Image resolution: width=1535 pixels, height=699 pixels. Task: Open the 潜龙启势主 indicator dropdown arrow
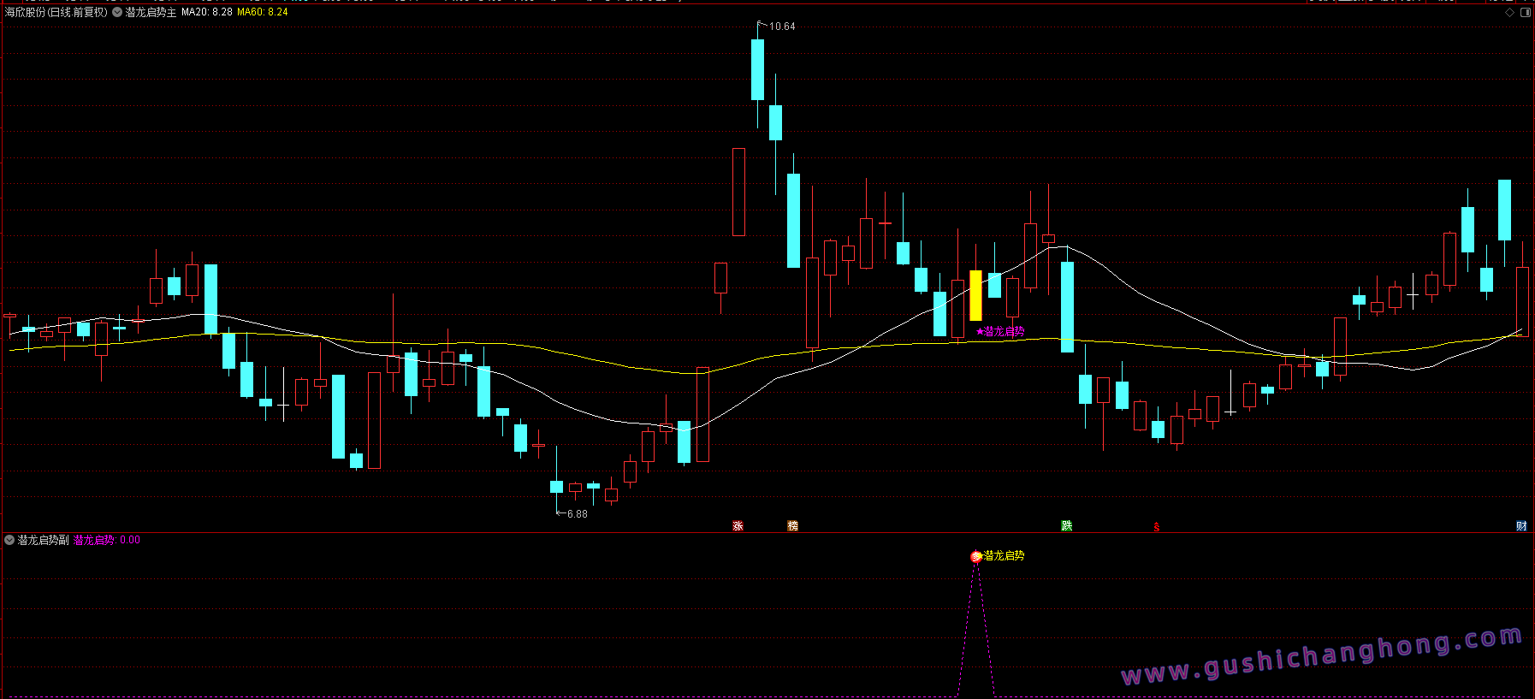117,12
